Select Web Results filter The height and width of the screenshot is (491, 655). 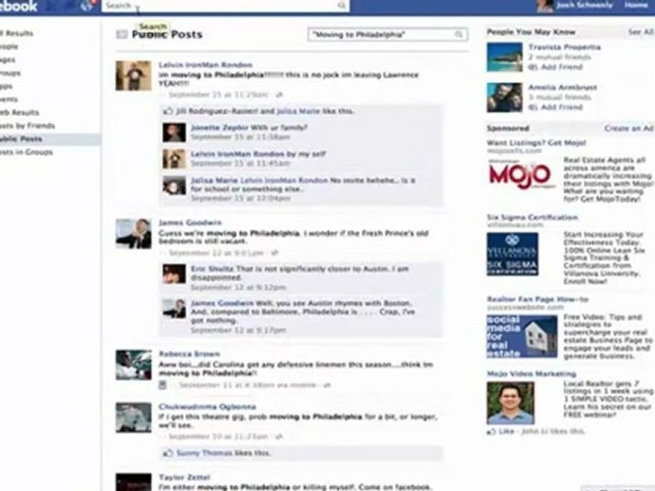pyautogui.click(x=20, y=113)
